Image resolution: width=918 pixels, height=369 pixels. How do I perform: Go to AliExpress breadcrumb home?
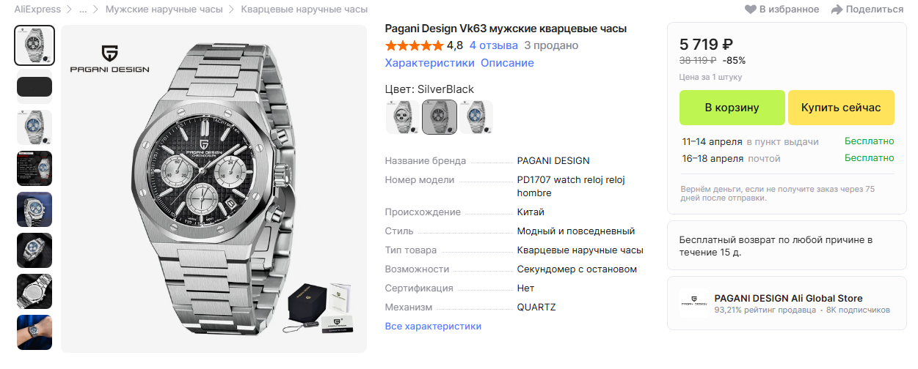pyautogui.click(x=37, y=10)
